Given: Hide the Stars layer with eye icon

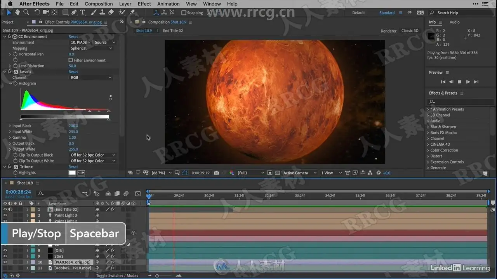Looking at the screenshot, I should coord(5,256).
